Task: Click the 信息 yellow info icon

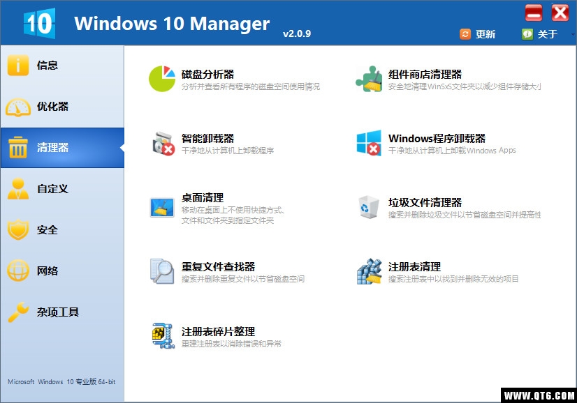Action: pos(17,65)
